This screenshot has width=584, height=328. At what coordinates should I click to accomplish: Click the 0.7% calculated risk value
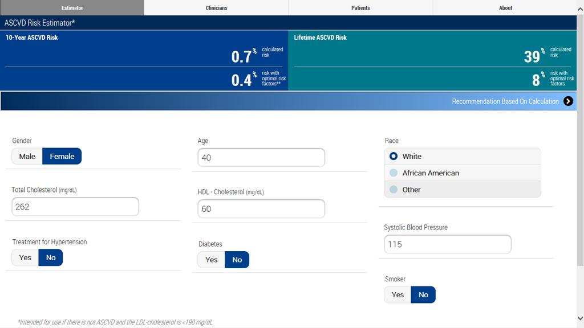coord(244,56)
